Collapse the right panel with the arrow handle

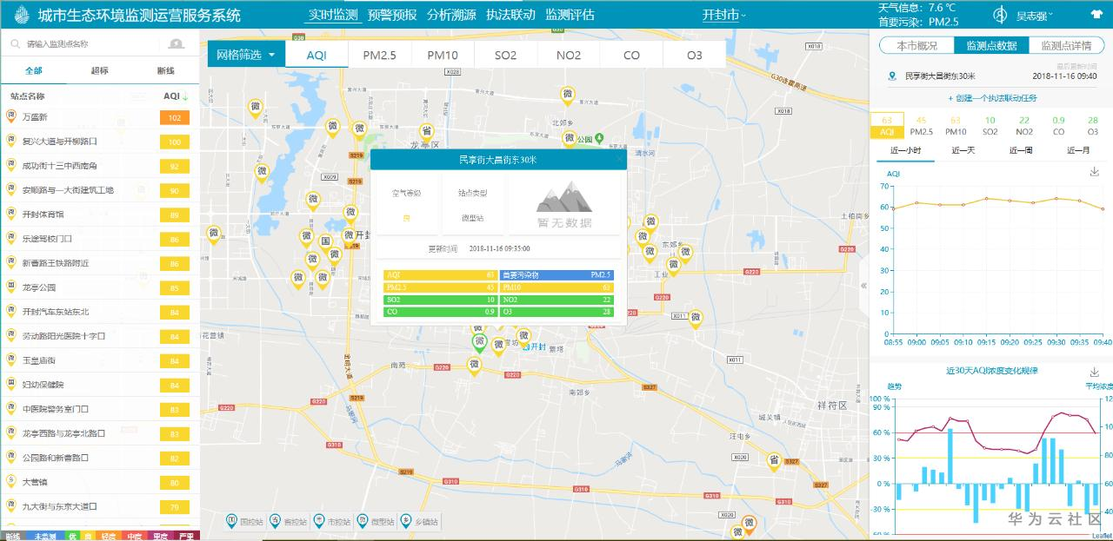pos(863,287)
